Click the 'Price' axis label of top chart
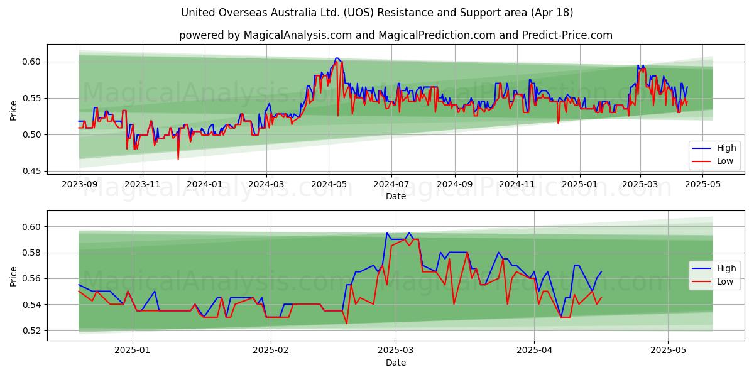Image resolution: width=754 pixels, height=377 pixels. (13, 110)
